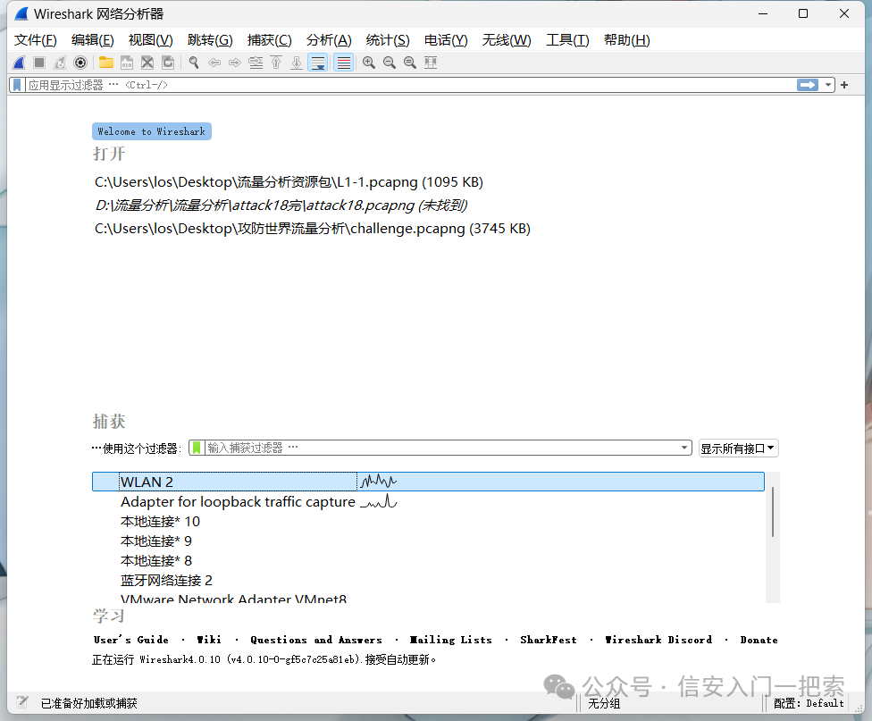Click the capture filter bookmark icon
Image resolution: width=872 pixels, height=721 pixels.
tap(197, 449)
